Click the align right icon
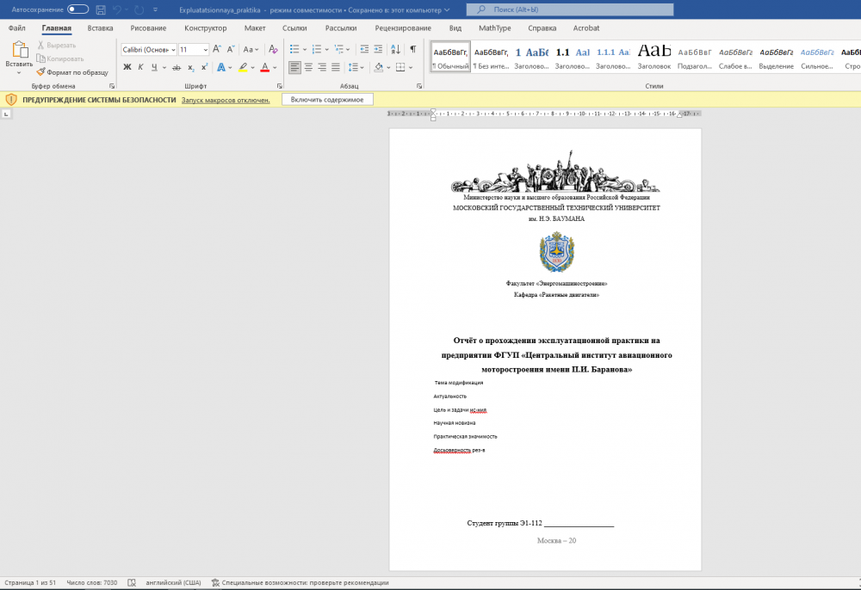Viewport: 861px width, 590px height. pos(322,67)
